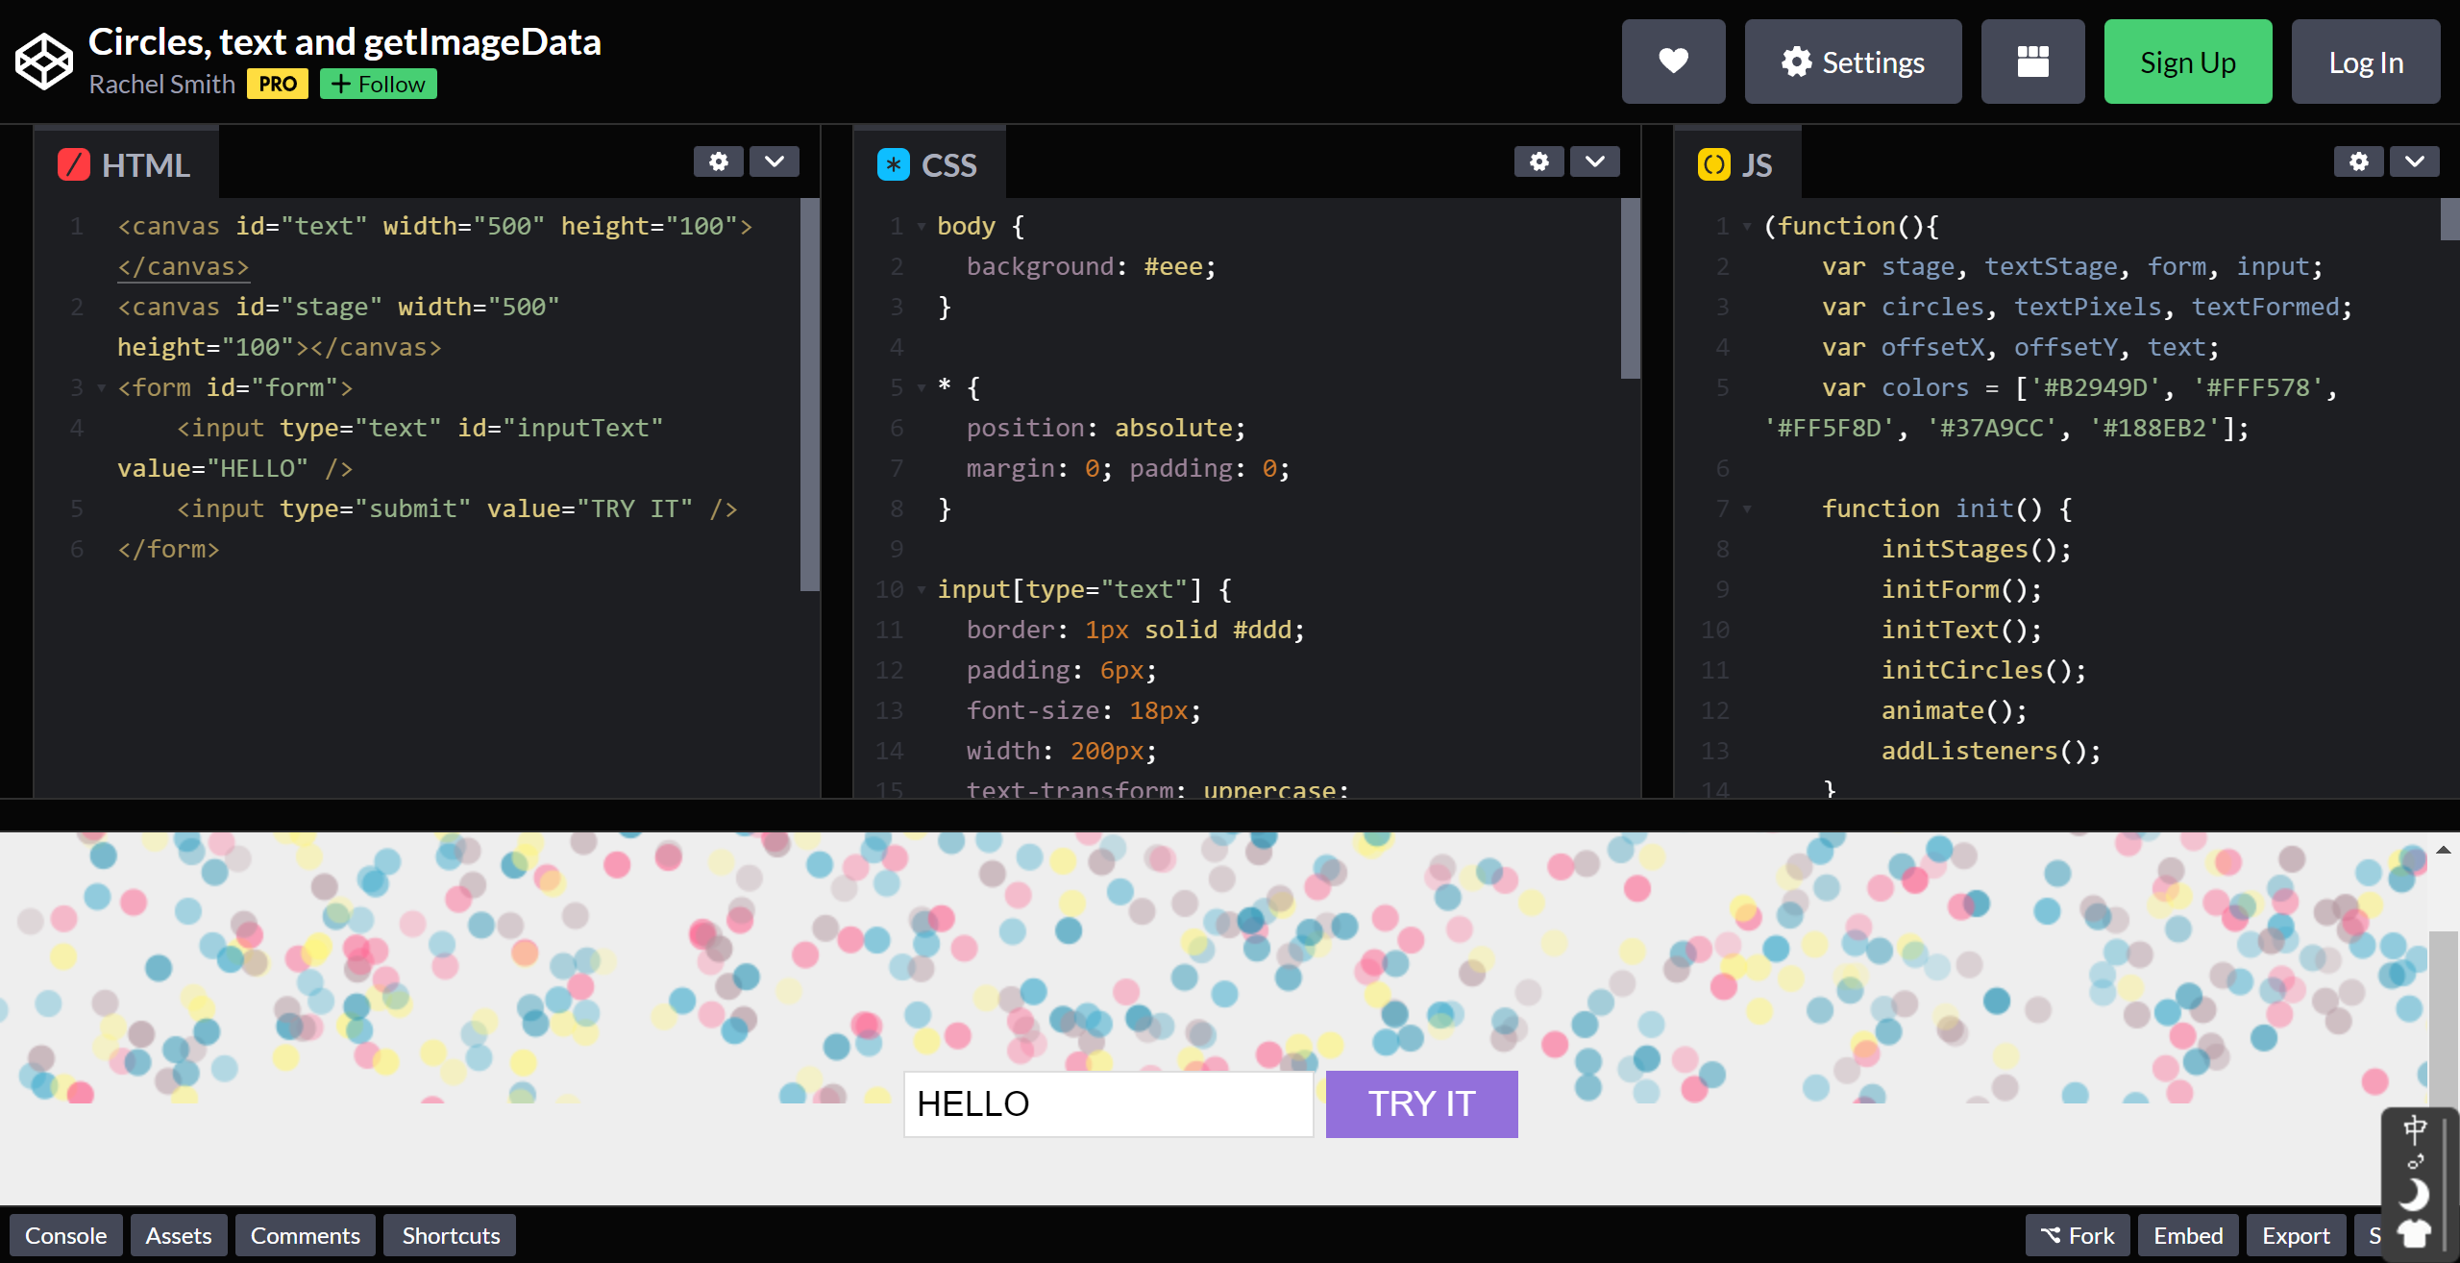
Task: Click the pen title text
Action: 344,41
